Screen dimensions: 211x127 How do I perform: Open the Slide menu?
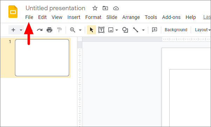[112, 17]
